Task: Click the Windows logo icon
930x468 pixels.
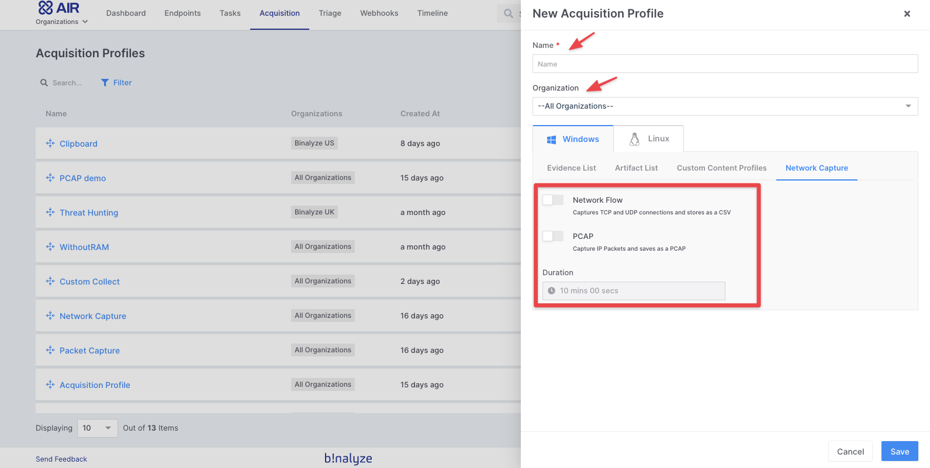Action: [551, 140]
